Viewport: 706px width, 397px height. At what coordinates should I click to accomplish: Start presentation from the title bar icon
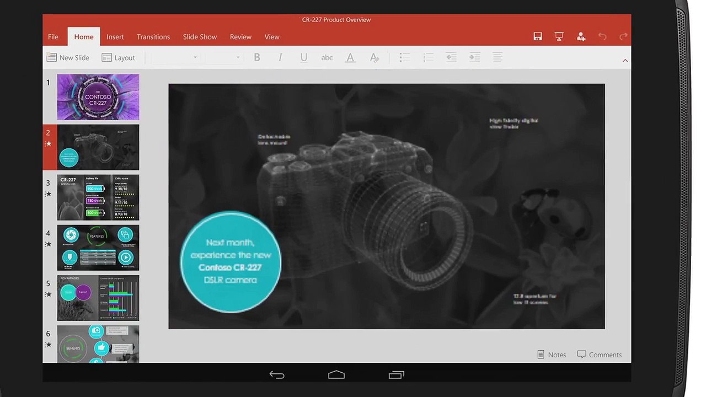[559, 36]
